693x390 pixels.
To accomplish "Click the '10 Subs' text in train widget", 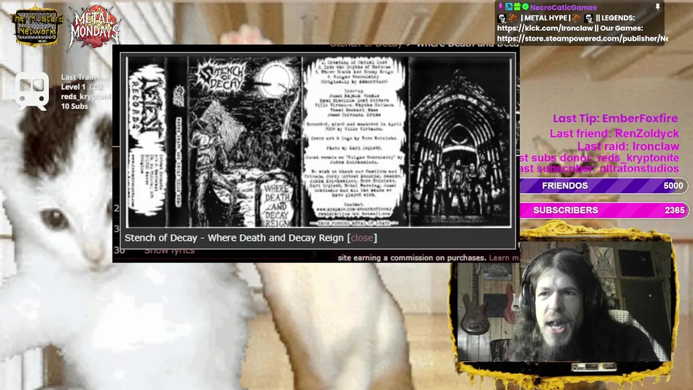I will coord(74,106).
